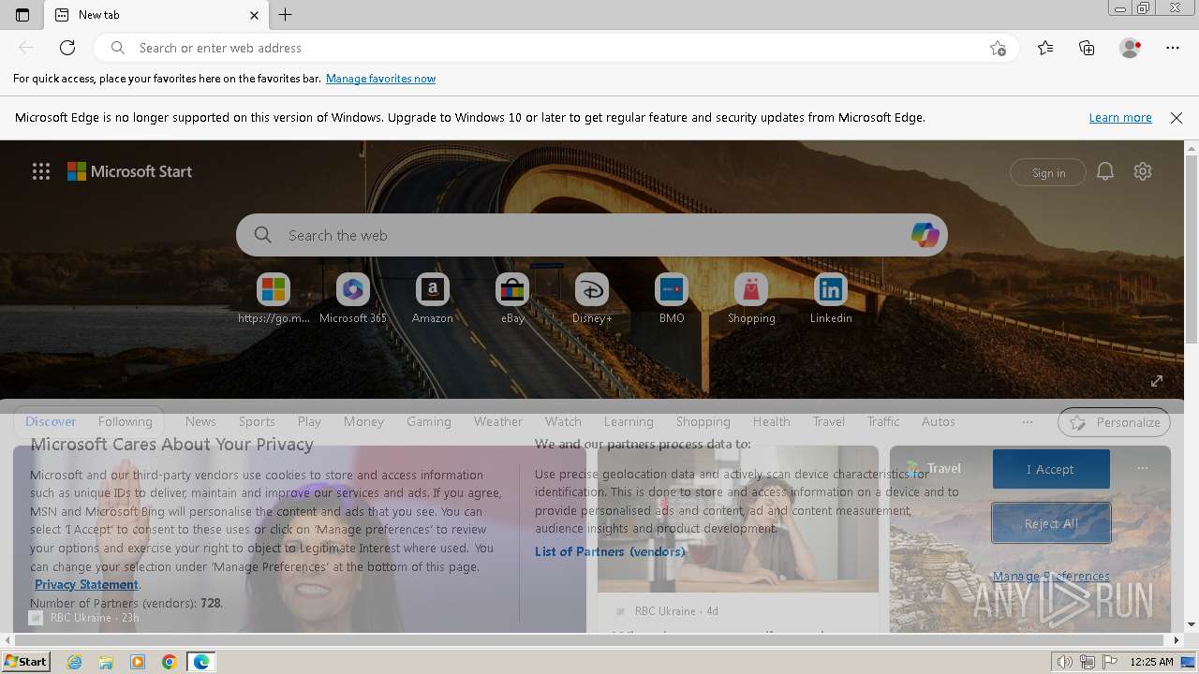The width and height of the screenshot is (1199, 674).
Task: Open the browser profile avatar
Action: click(x=1130, y=48)
